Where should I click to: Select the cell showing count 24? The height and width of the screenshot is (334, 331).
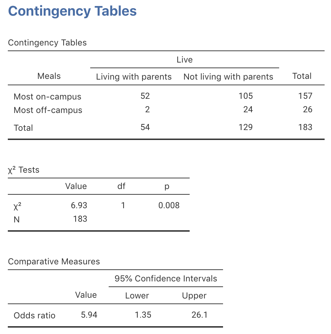coord(248,109)
